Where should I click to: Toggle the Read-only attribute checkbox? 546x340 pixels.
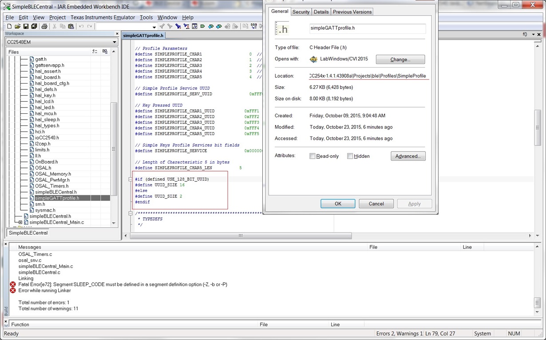point(313,156)
